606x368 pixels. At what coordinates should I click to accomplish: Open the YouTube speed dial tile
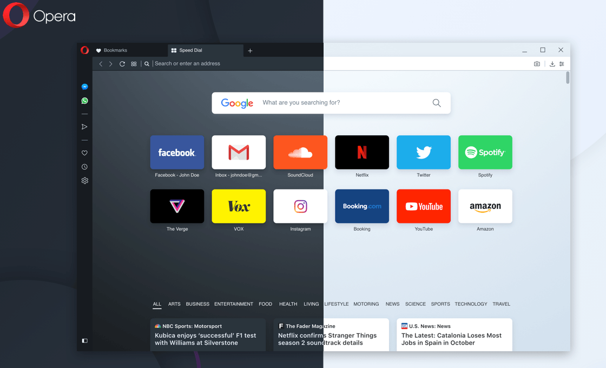(x=424, y=206)
